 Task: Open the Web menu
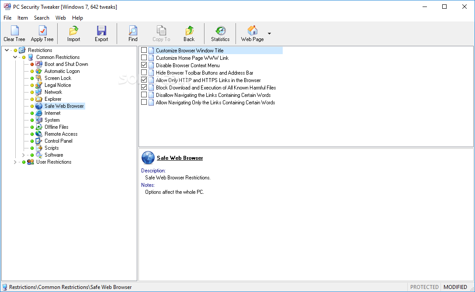tap(61, 18)
